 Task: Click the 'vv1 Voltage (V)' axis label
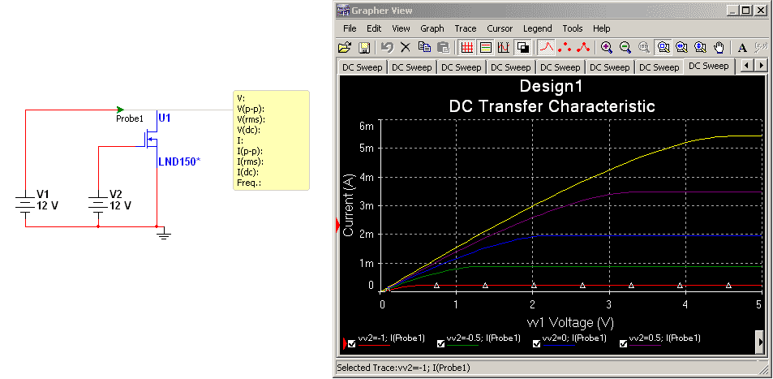pos(570,323)
